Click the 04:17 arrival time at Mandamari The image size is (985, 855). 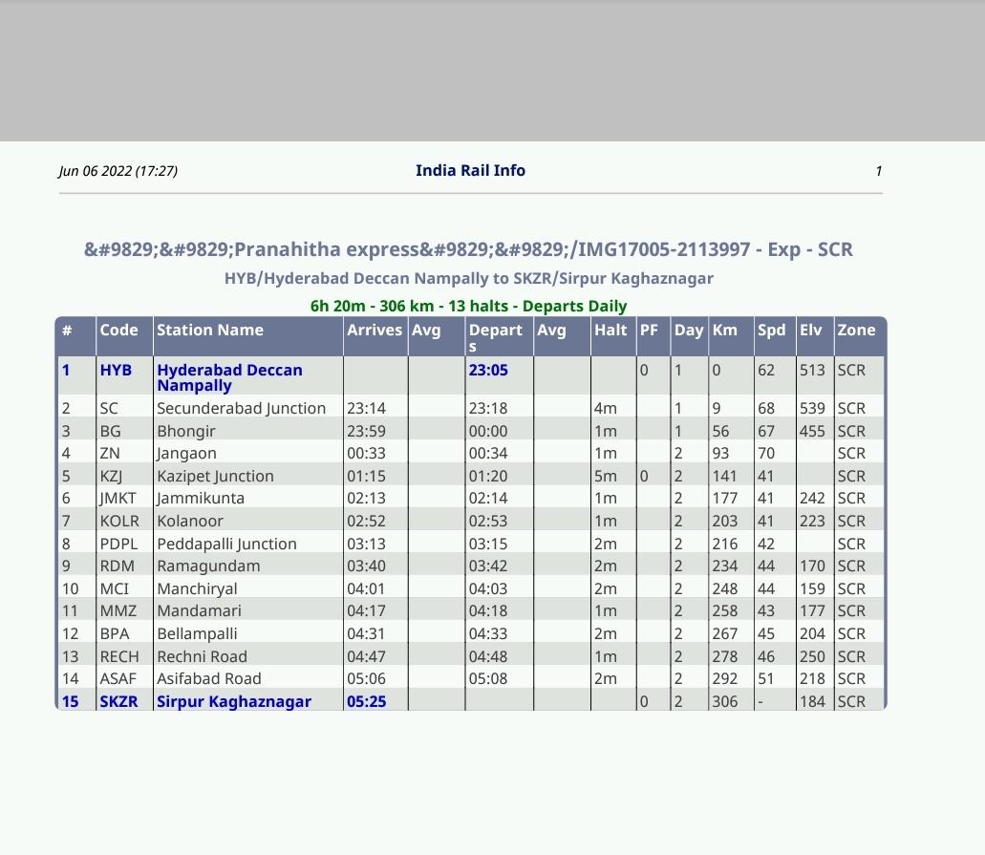[x=366, y=610]
